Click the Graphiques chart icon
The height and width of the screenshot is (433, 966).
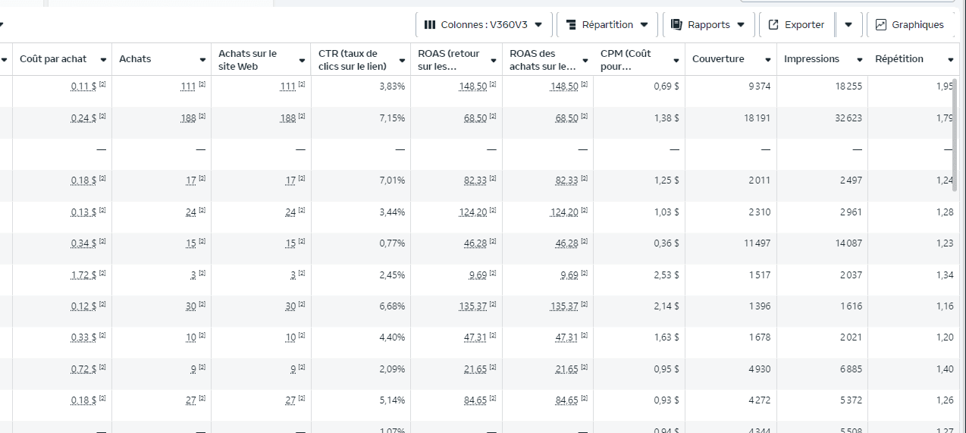(x=880, y=24)
